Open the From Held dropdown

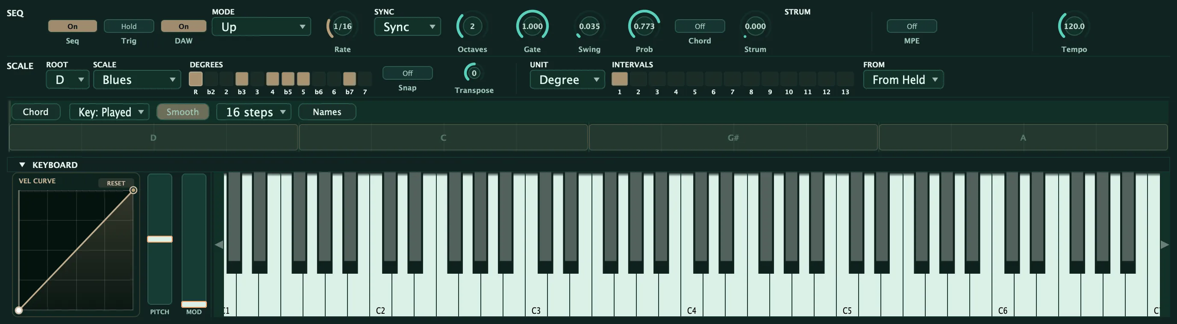pos(903,79)
